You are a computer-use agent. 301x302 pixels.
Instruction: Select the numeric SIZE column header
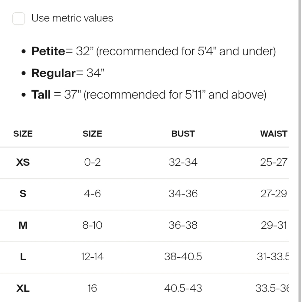[92, 134]
